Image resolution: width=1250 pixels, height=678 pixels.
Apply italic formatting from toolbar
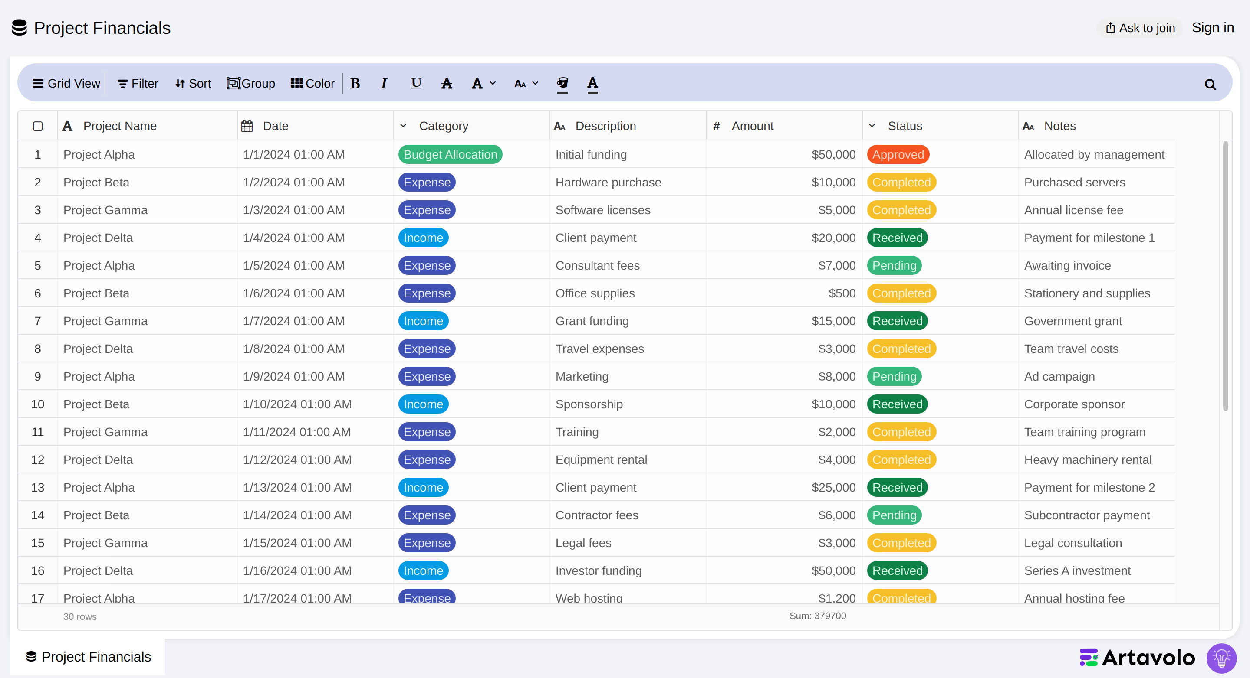pos(384,83)
